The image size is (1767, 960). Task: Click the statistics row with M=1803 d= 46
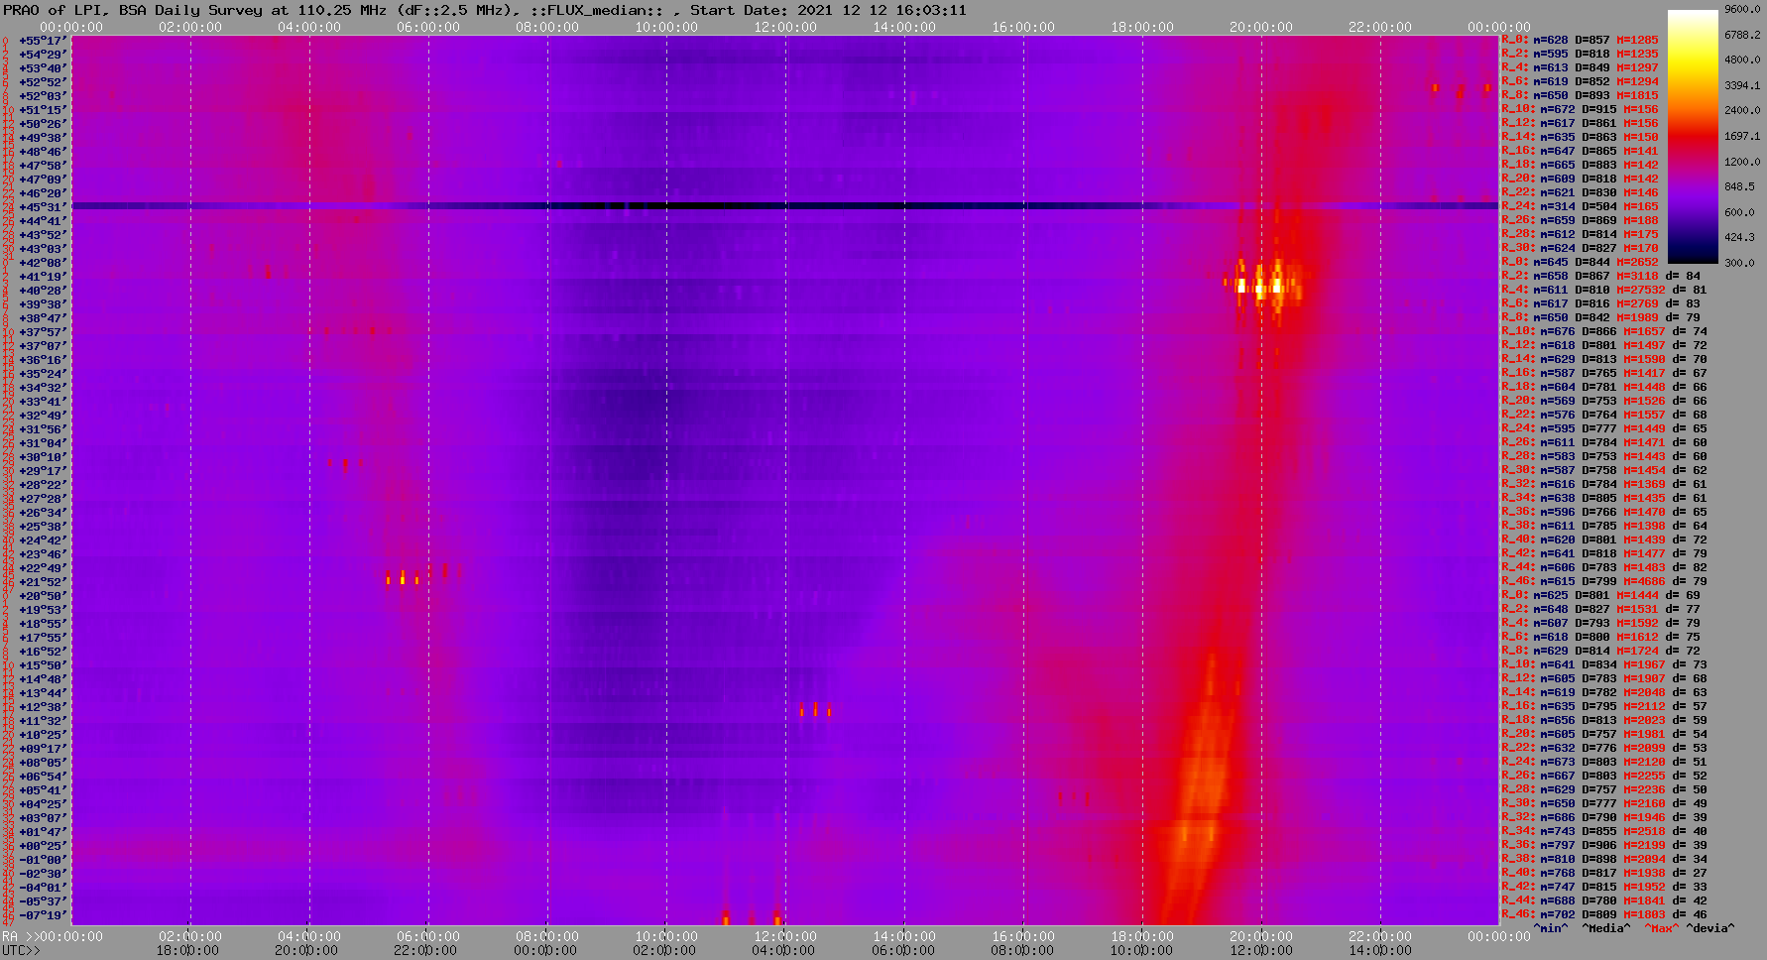click(x=1604, y=914)
